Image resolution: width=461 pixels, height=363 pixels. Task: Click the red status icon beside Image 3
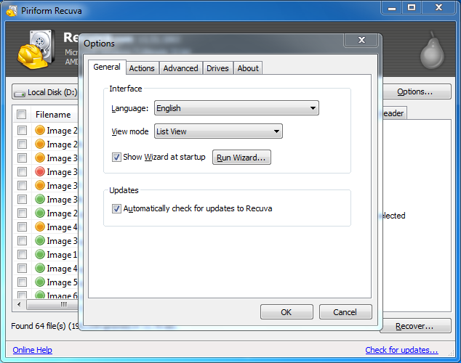click(x=40, y=171)
